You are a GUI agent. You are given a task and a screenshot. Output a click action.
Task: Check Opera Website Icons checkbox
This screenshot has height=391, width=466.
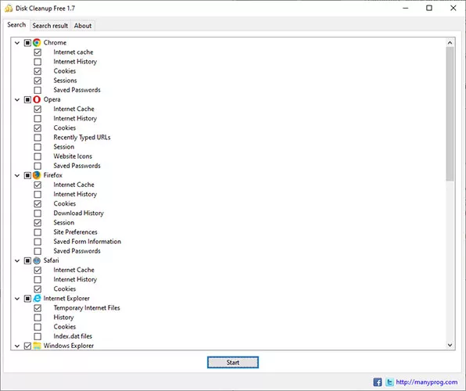point(38,156)
